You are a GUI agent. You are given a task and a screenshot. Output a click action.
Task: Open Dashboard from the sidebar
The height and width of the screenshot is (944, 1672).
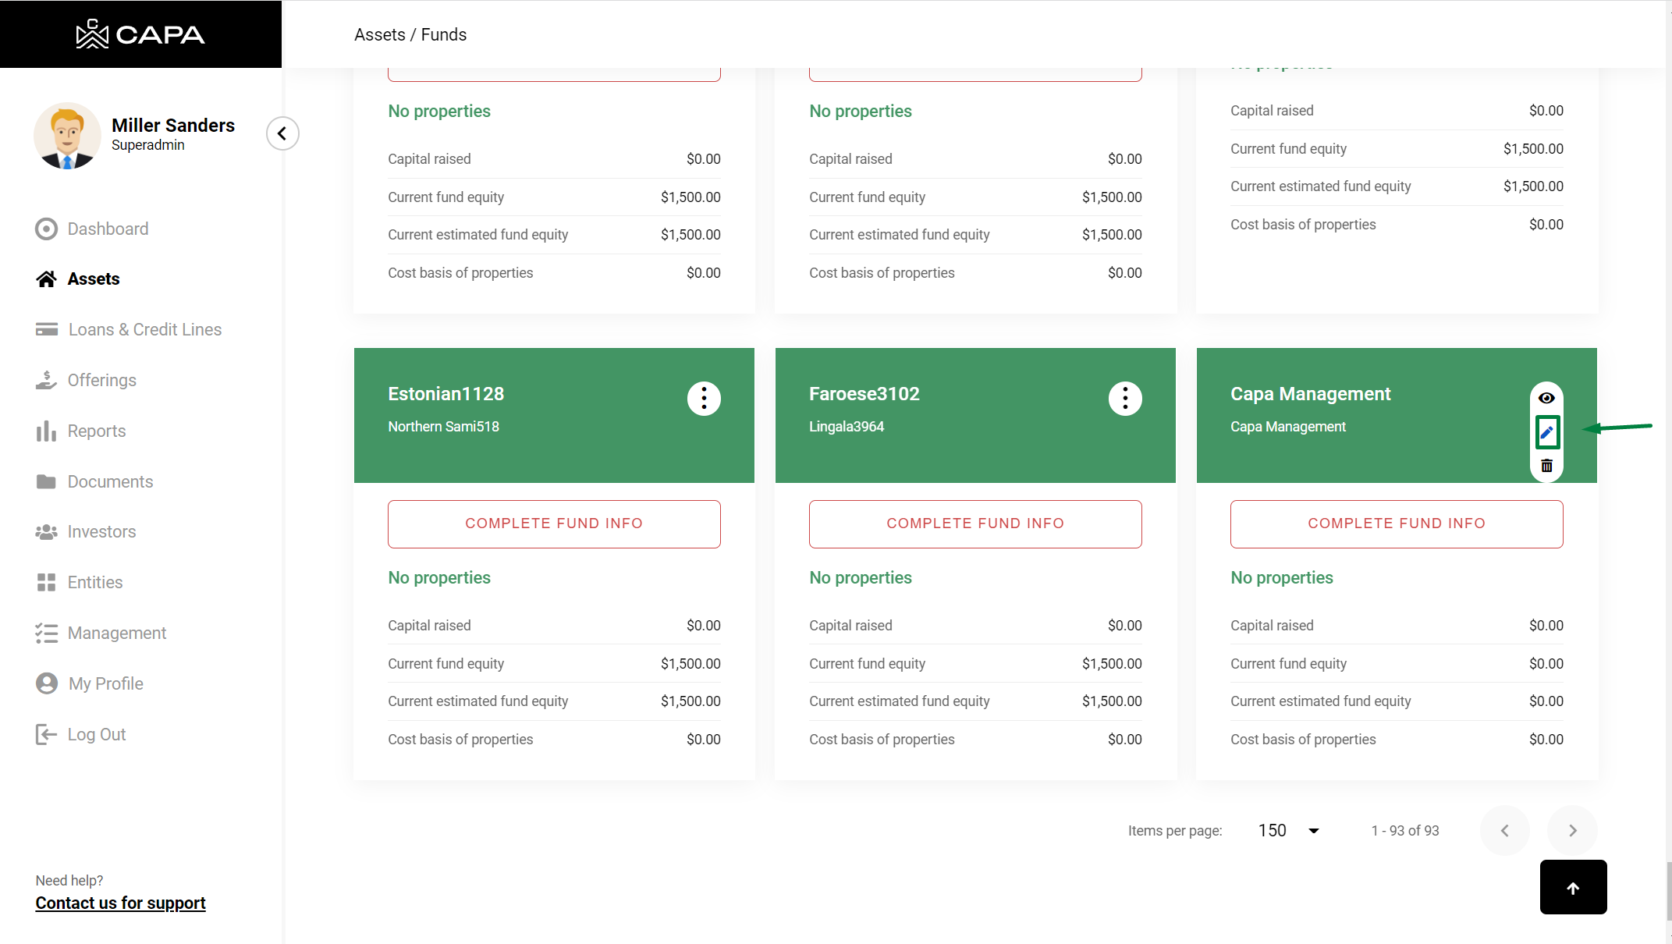(108, 229)
